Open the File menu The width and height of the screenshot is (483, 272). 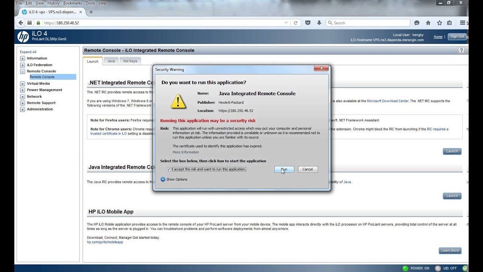pyautogui.click(x=19, y=3)
